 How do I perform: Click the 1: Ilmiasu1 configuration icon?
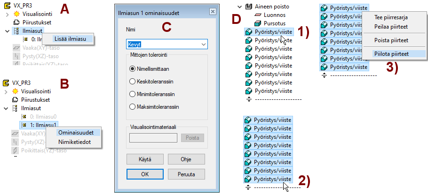24,125
